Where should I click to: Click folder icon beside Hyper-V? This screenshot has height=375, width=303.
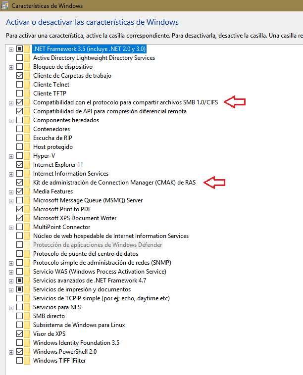point(27,156)
